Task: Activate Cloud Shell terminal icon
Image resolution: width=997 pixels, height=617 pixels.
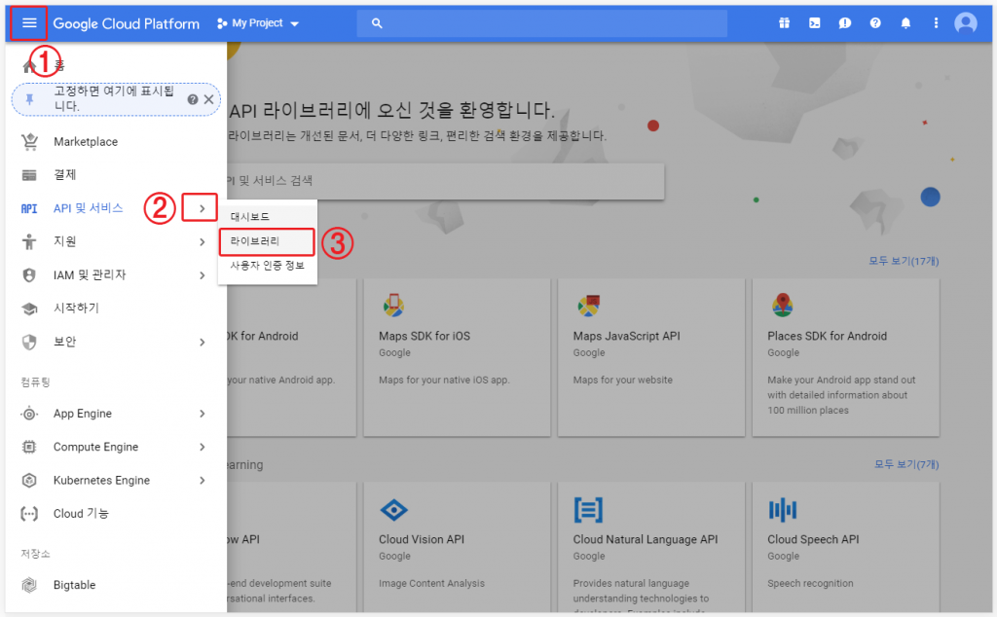Action: click(814, 23)
